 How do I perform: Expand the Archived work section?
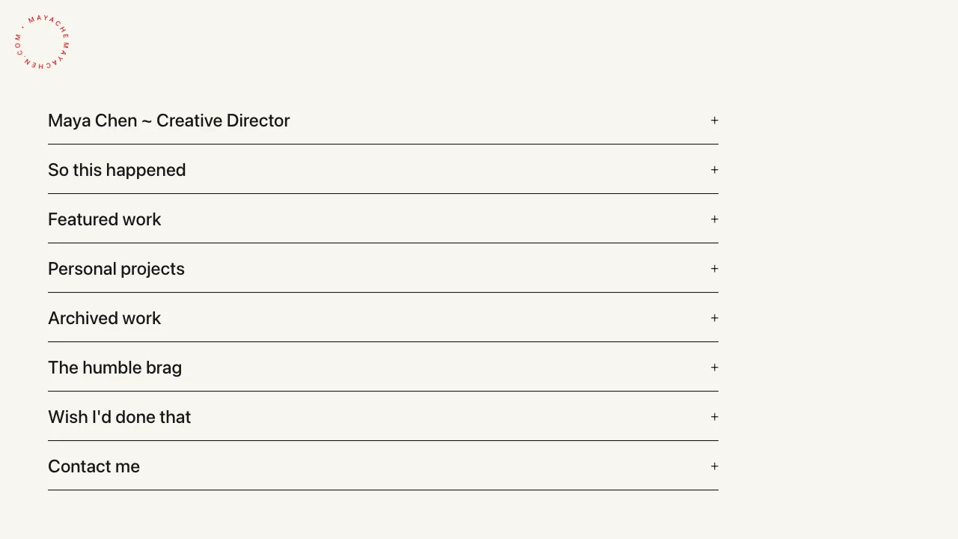tap(383, 318)
